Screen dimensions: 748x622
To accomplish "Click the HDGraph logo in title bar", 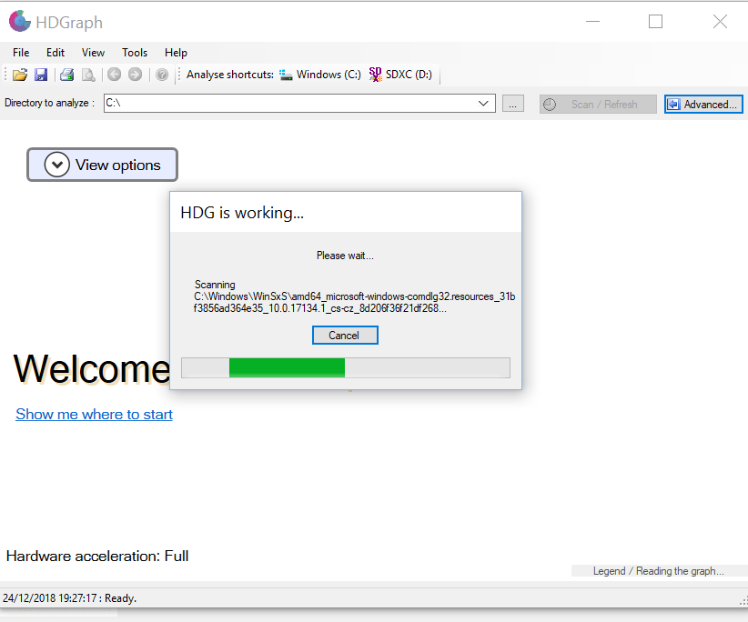I will point(19,22).
